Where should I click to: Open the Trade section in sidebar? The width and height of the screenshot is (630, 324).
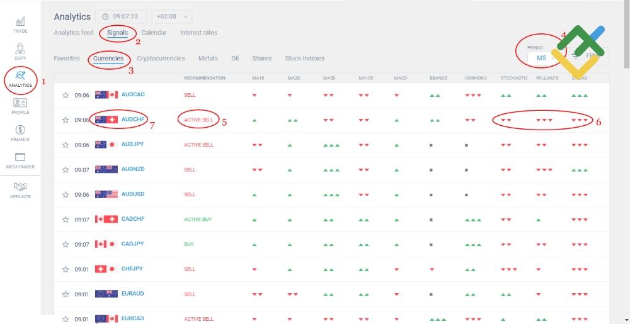[20, 25]
